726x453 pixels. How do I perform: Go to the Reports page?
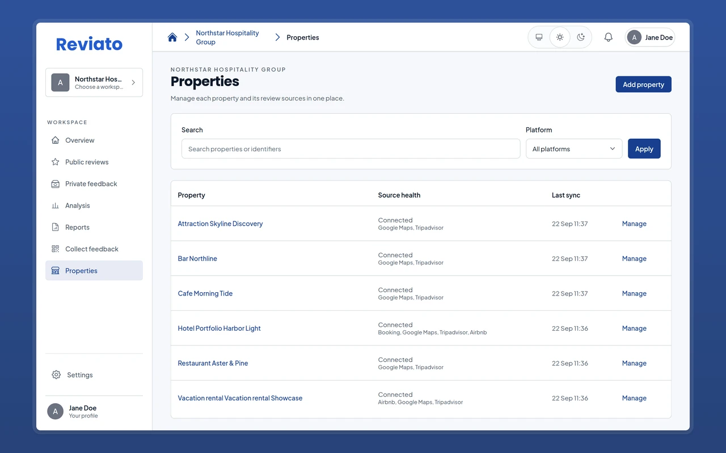[94, 227]
